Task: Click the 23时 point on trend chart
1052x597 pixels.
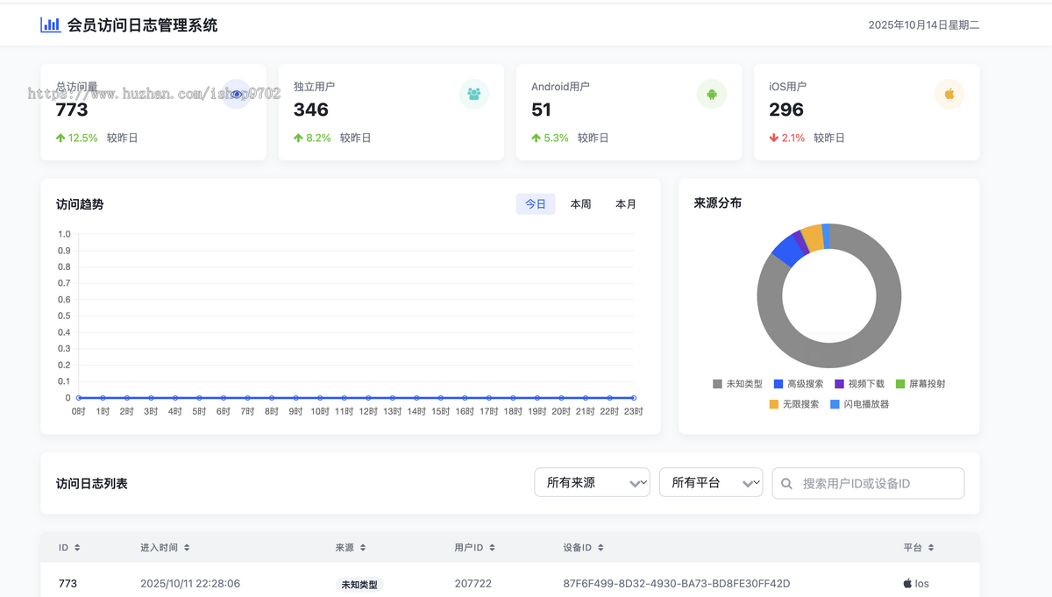Action: click(634, 398)
